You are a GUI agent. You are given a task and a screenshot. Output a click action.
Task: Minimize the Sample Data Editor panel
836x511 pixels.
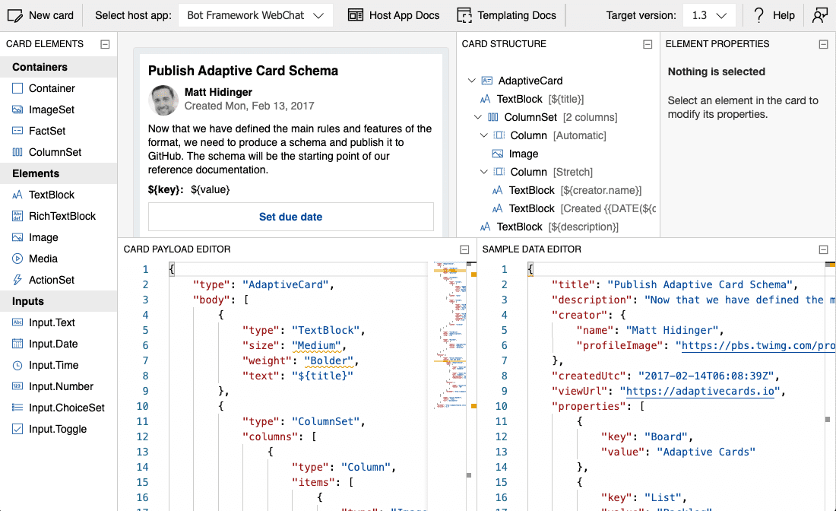click(x=823, y=249)
